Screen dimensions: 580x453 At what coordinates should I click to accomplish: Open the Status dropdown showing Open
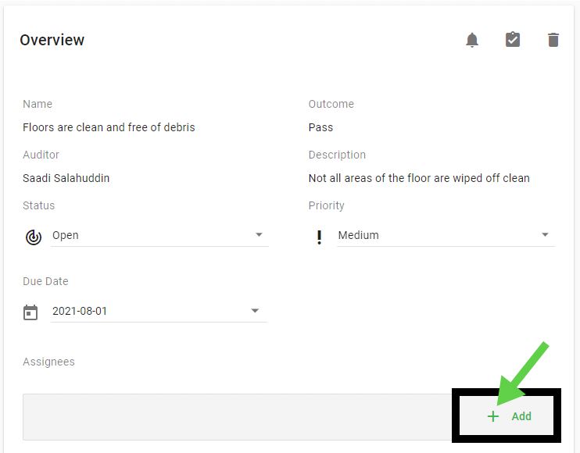click(159, 235)
